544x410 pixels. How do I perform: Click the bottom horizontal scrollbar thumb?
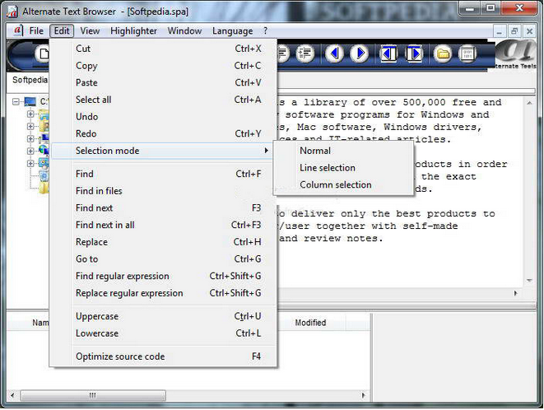93,395
